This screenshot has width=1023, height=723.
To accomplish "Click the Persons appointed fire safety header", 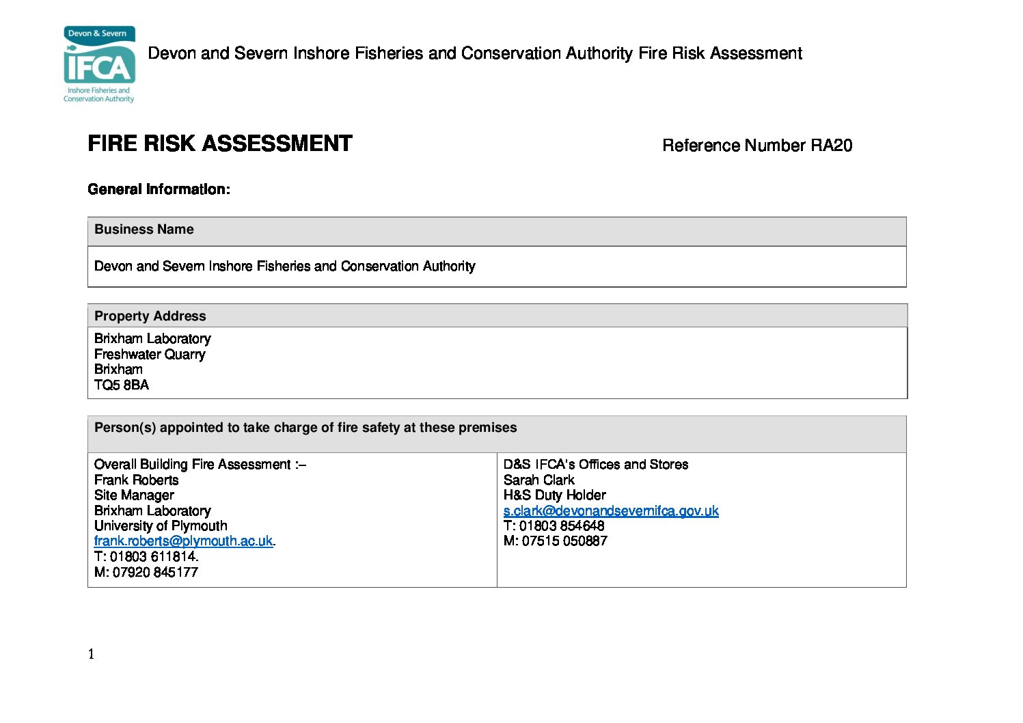I will (497, 434).
